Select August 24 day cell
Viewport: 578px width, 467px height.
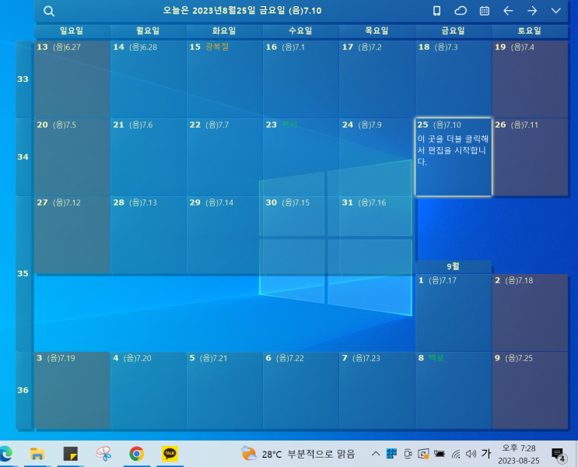tap(377, 156)
